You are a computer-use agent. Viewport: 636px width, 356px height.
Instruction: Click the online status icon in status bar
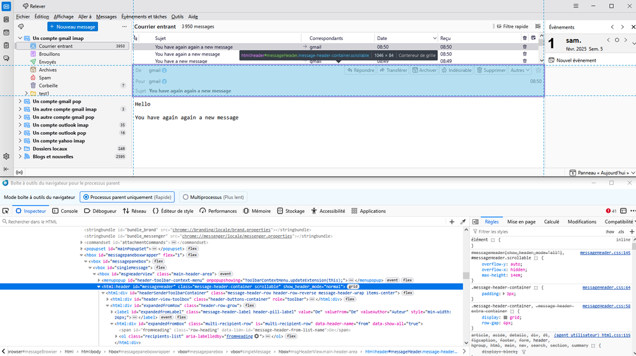[19, 172]
